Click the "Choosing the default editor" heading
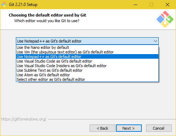 pyautogui.click(x=47, y=15)
